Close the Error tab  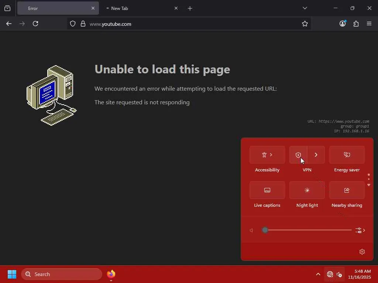click(93, 8)
